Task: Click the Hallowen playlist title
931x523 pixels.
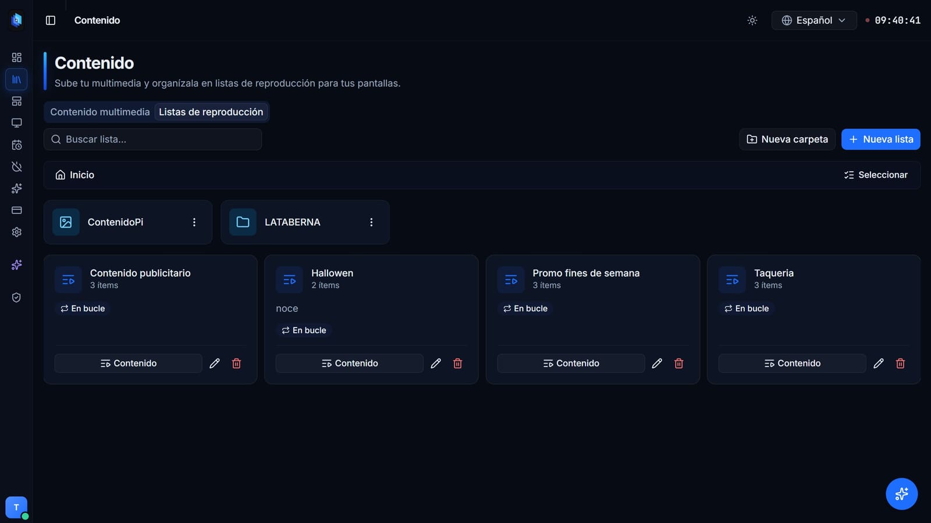Action: pyautogui.click(x=332, y=273)
